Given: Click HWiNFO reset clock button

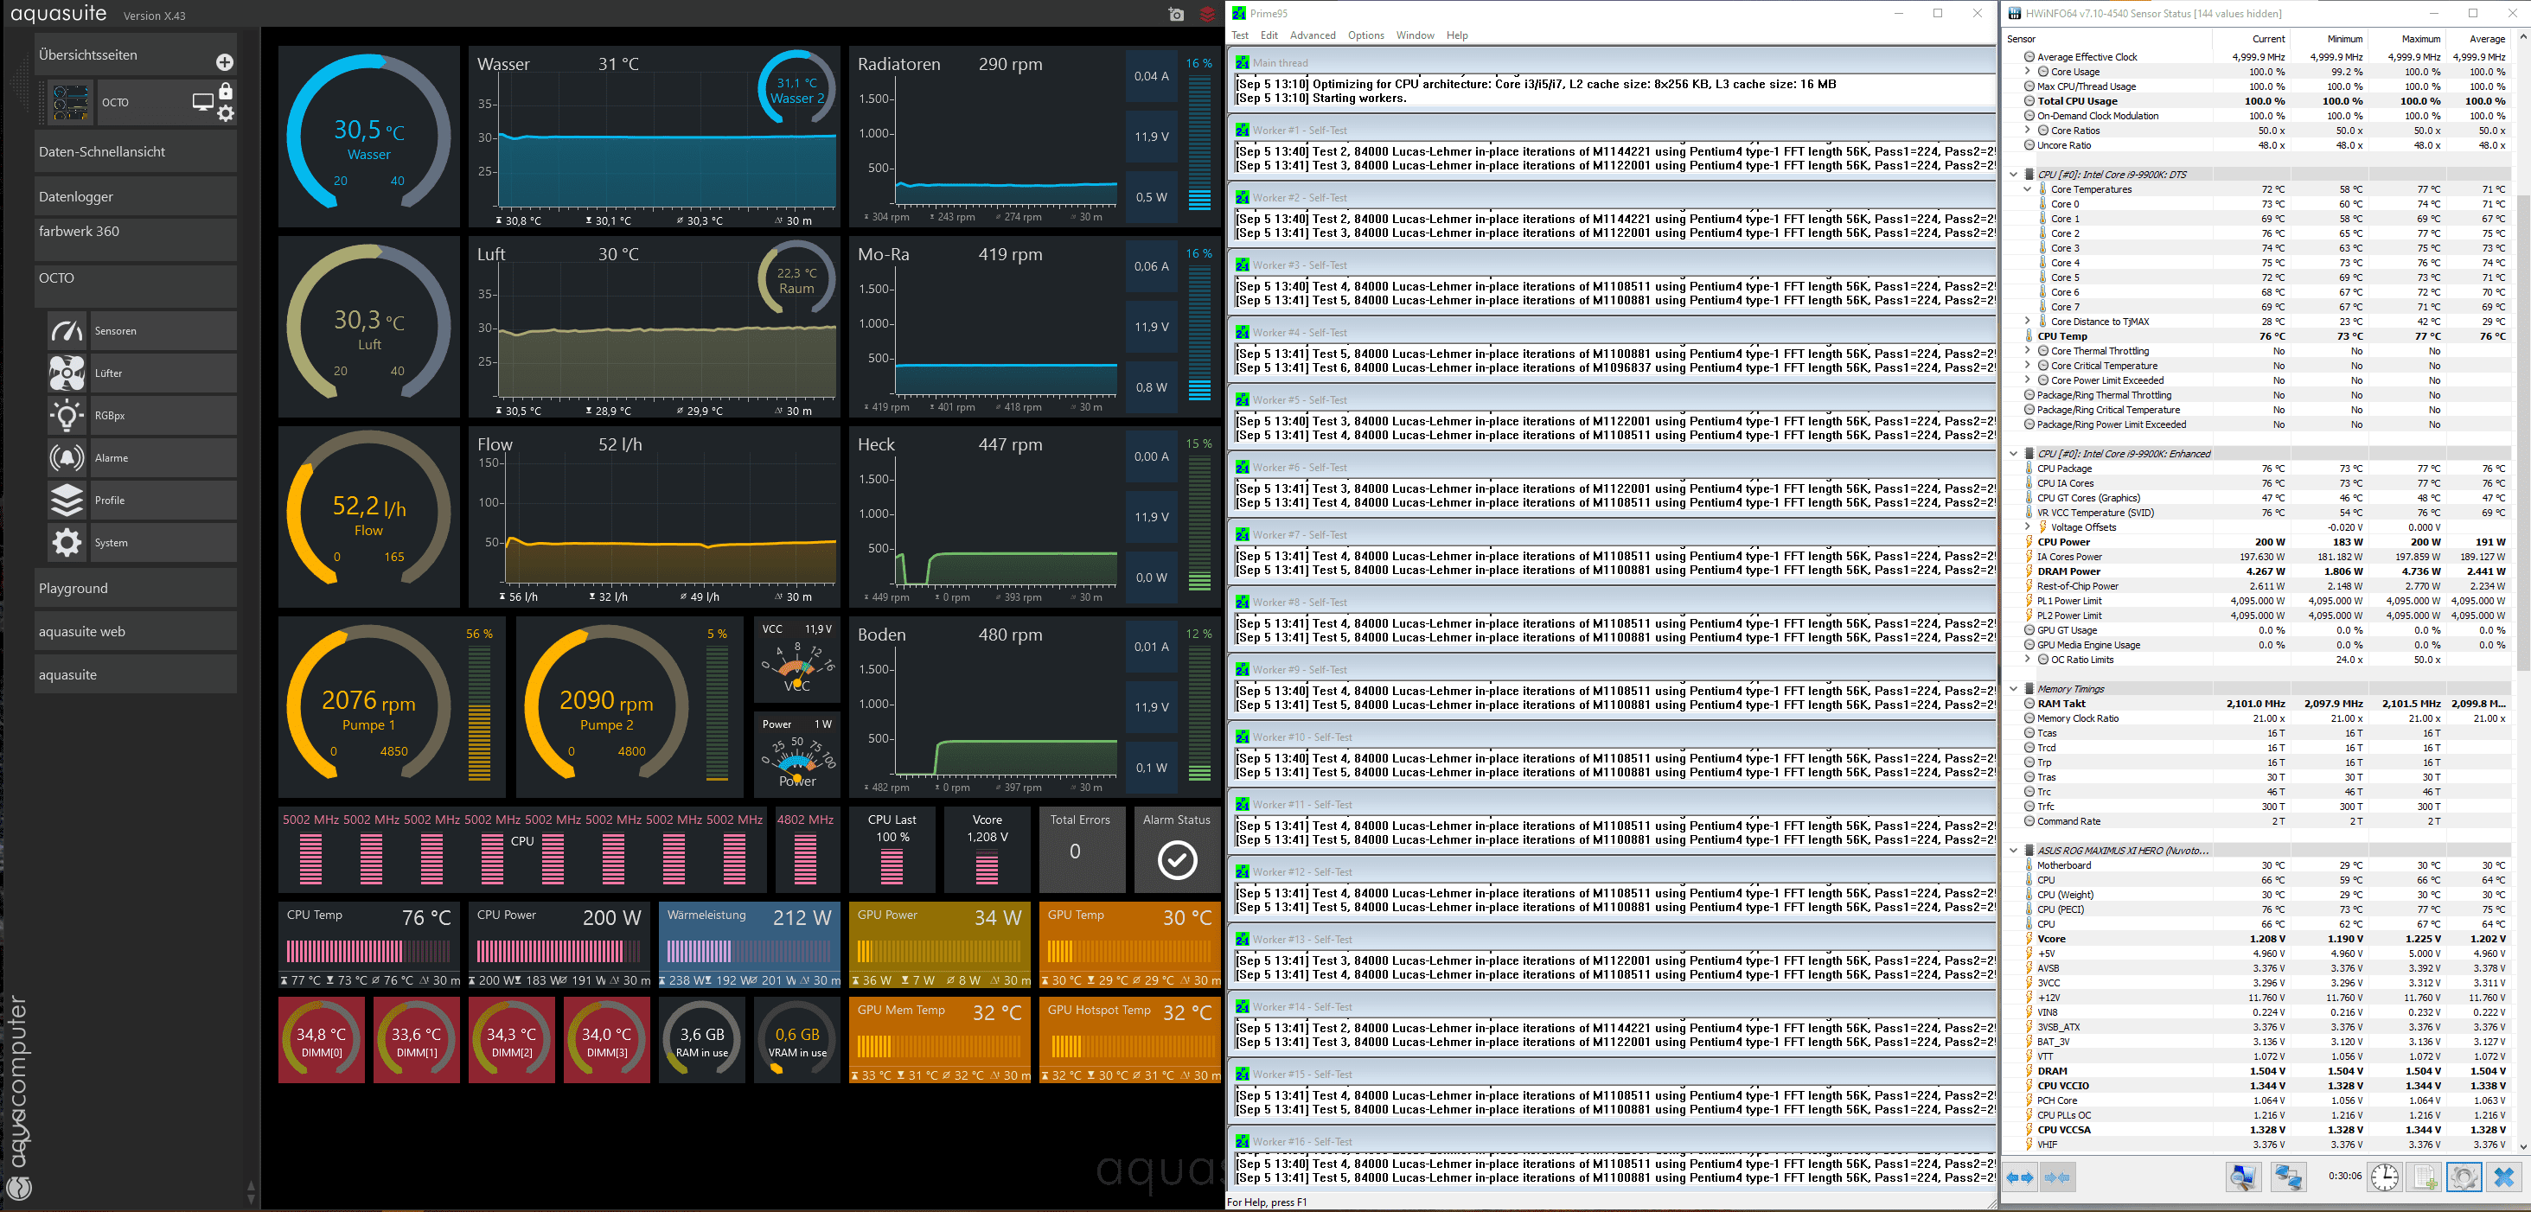Looking at the screenshot, I should [x=2384, y=1177].
